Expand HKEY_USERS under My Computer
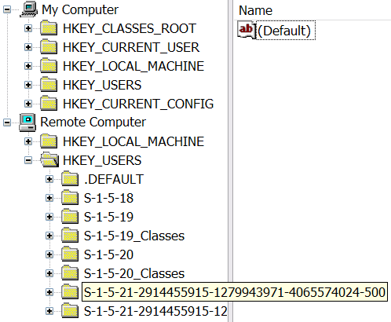The image size is (391, 322). click(x=28, y=85)
